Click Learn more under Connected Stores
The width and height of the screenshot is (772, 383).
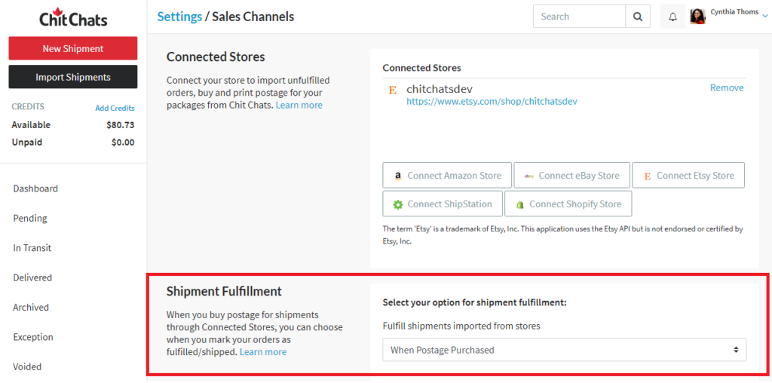[299, 105]
